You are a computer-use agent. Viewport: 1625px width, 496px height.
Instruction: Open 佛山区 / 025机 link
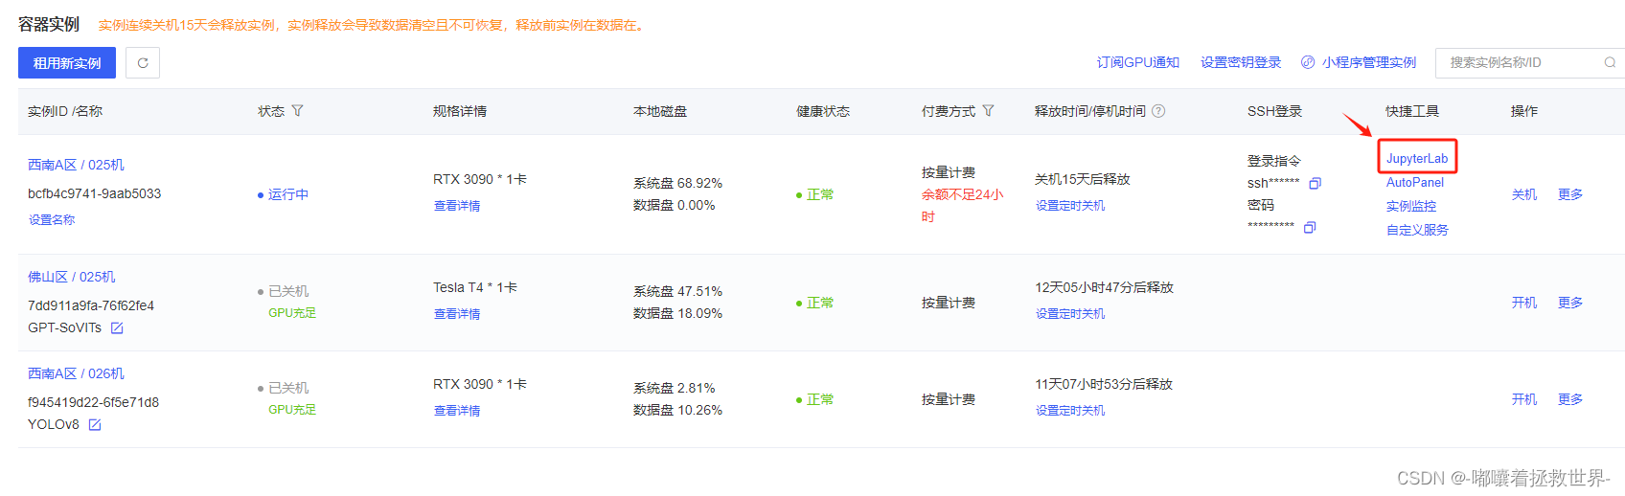[x=71, y=277]
